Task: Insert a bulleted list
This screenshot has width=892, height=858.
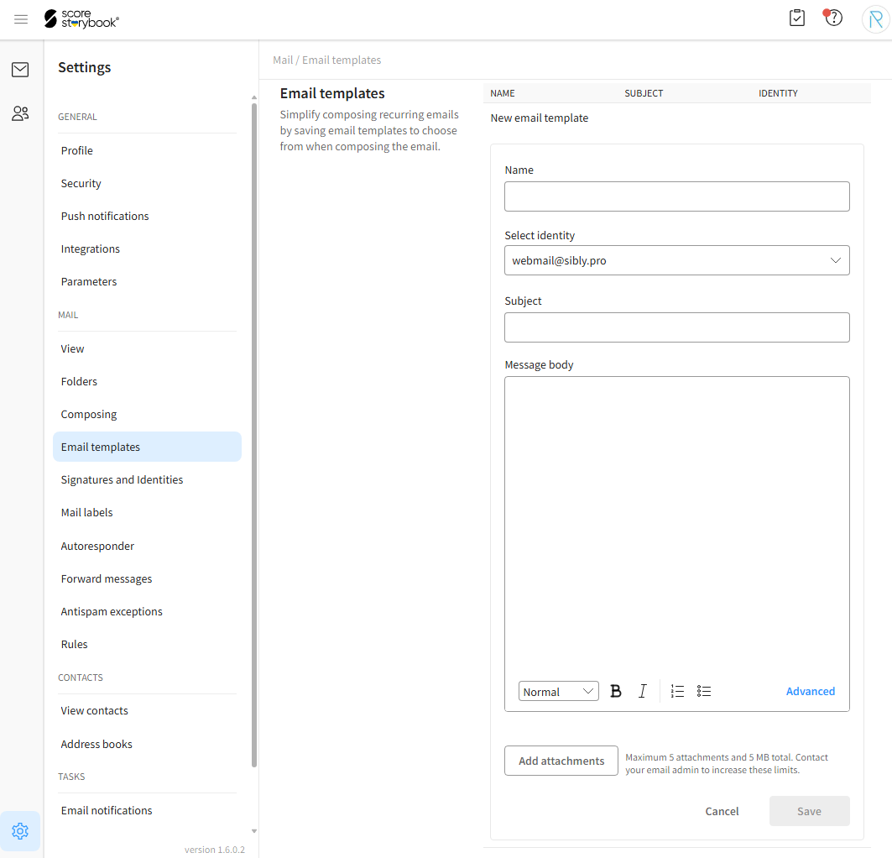Action: point(704,691)
